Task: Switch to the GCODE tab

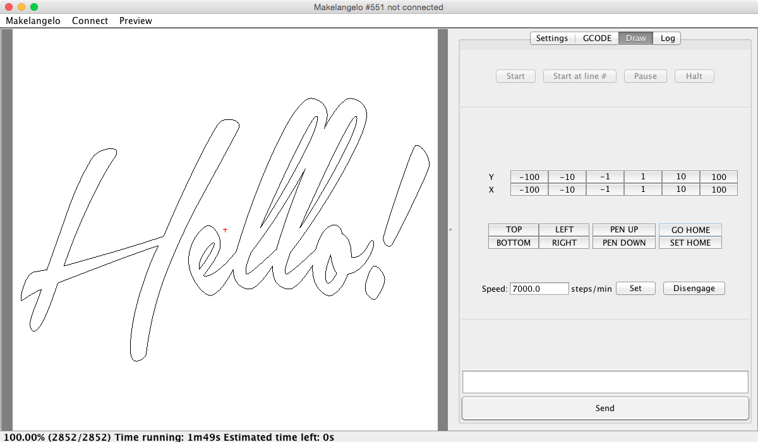Action: 596,39
